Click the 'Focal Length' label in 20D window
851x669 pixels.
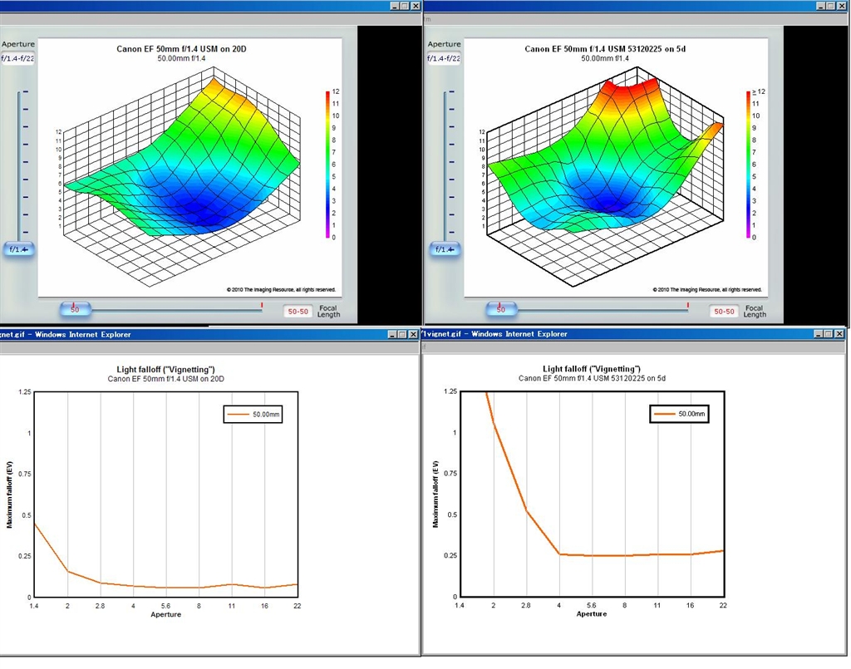328,311
